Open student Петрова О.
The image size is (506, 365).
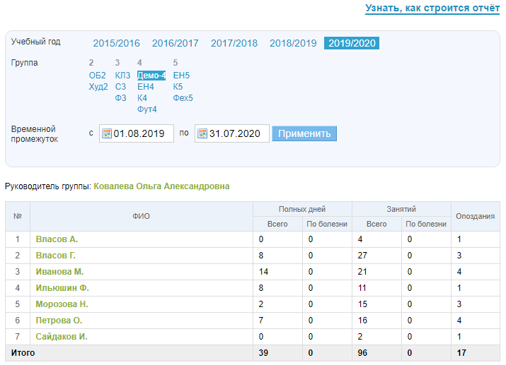pos(59,321)
